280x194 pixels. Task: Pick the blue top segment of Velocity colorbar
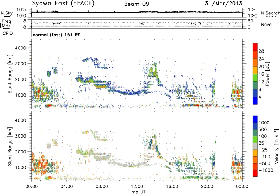pyautogui.click(x=255, y=119)
